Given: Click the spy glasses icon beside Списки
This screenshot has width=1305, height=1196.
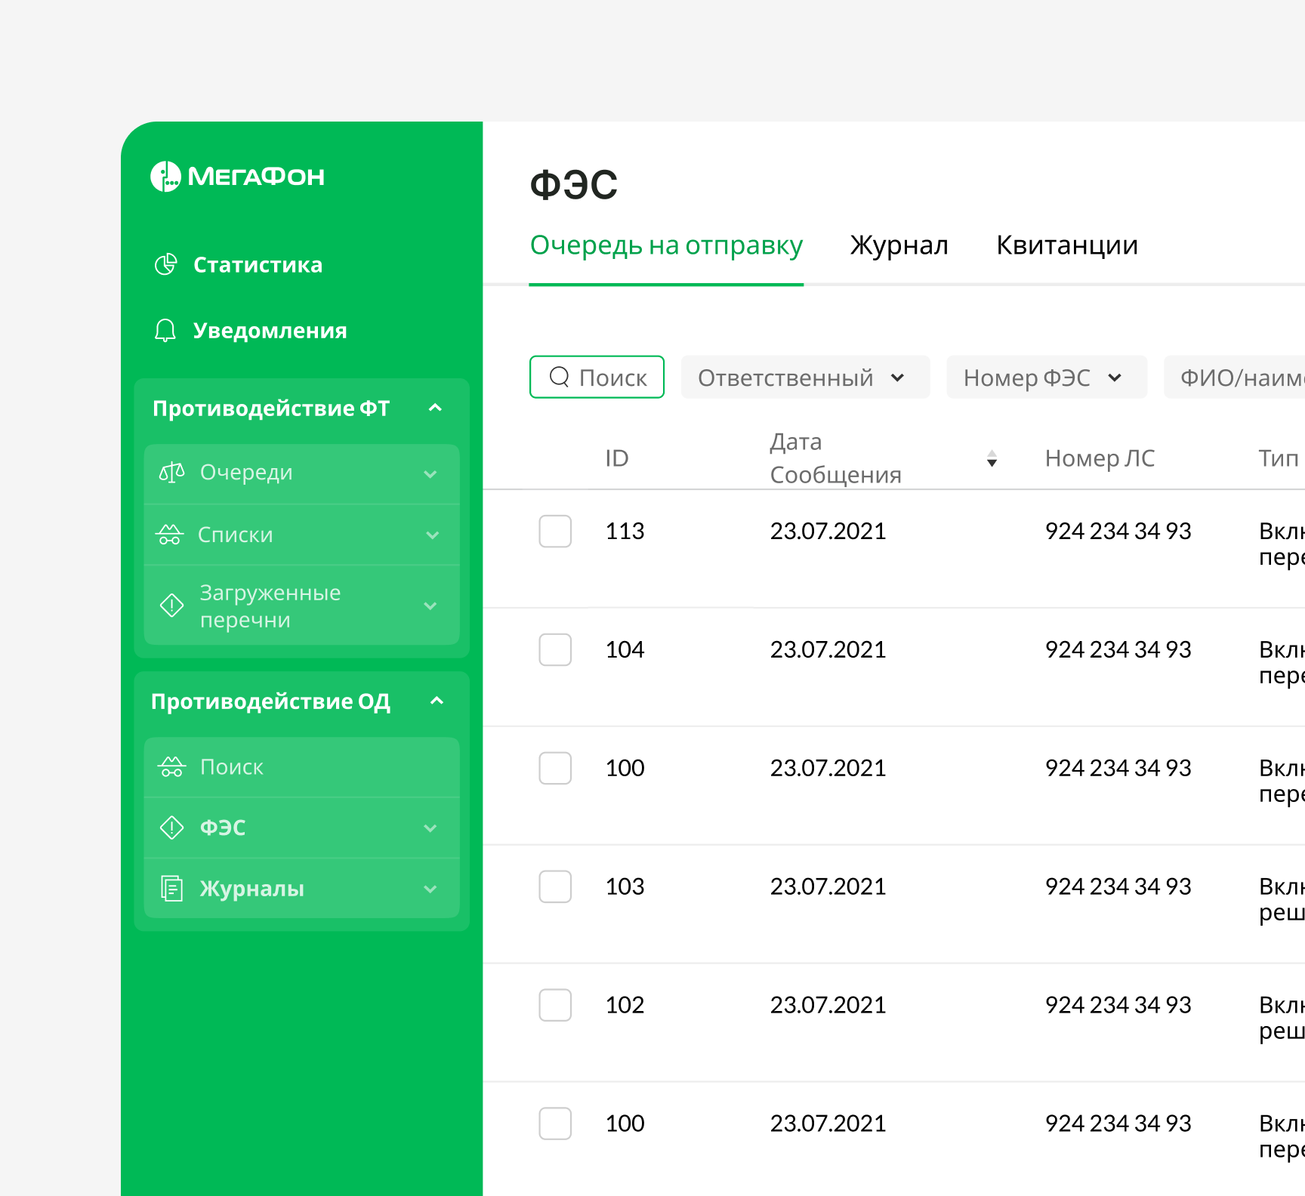Looking at the screenshot, I should coord(170,535).
